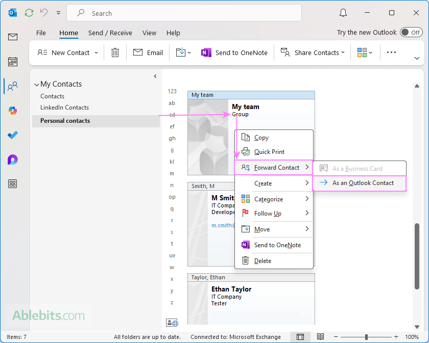Open the New Contact dropdown arrow
This screenshot has height=343, width=429.
97,52
